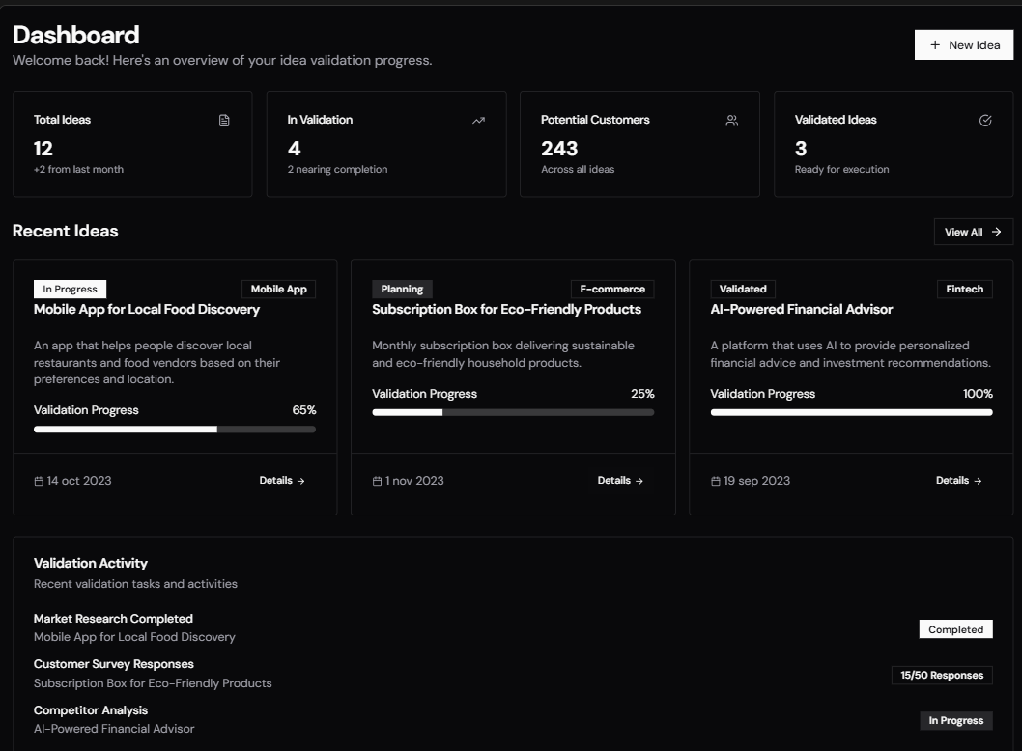Viewport: 1022px width, 751px height.
Task: Select Subscription Box for Eco-Friendly Products title
Action: [x=506, y=310]
